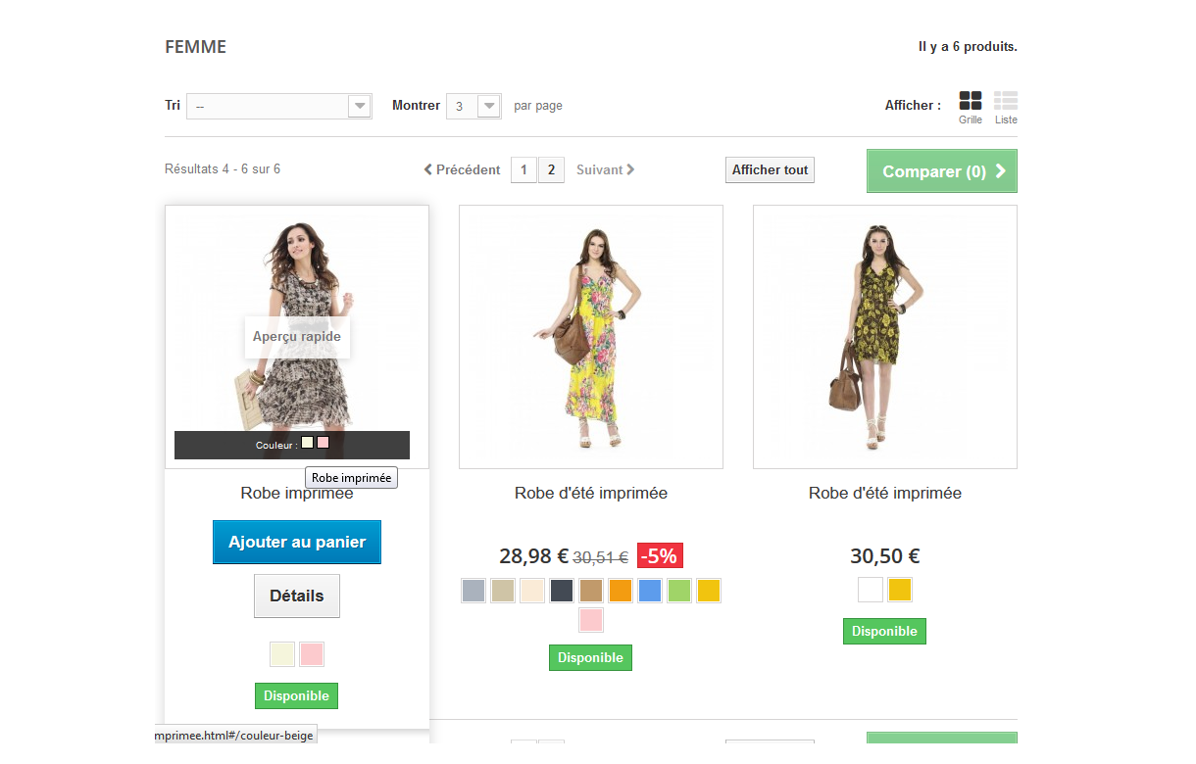Click the -5% discount badge
The height and width of the screenshot is (764, 1196).
point(660,555)
